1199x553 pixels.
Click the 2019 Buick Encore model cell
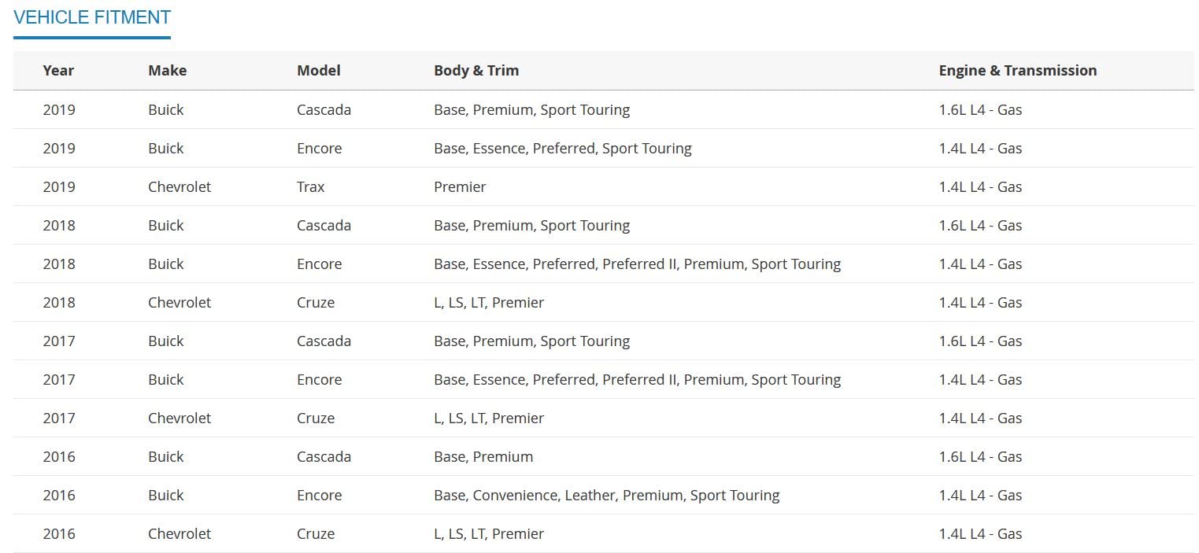pyautogui.click(x=319, y=149)
